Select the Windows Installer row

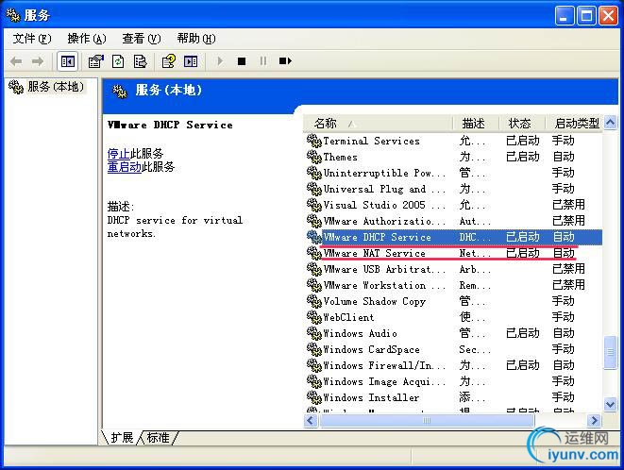tap(453, 397)
